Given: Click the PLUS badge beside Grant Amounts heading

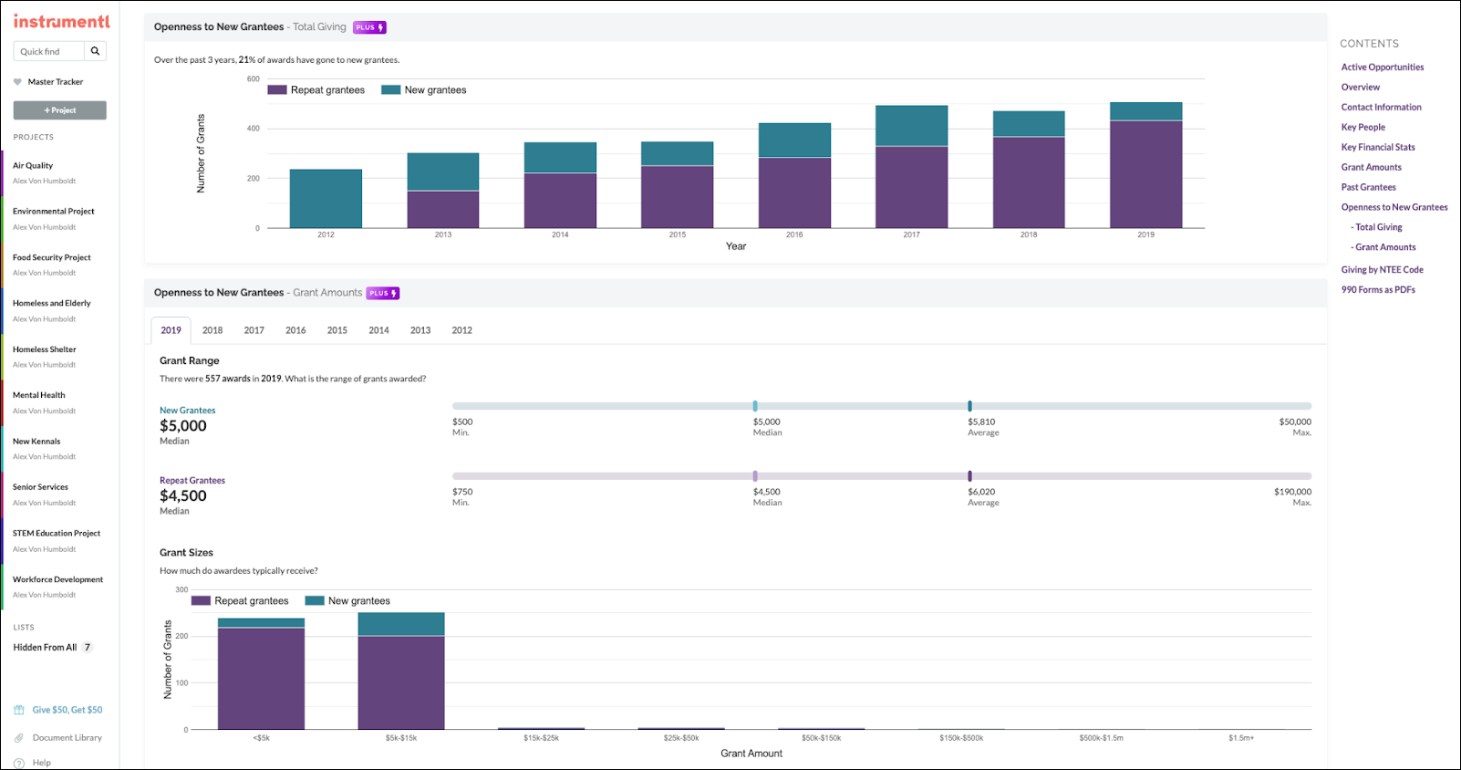Looking at the screenshot, I should [x=383, y=293].
